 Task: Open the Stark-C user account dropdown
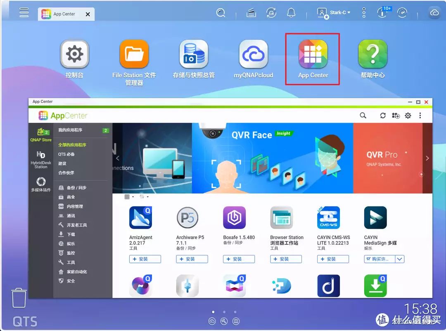(334, 13)
